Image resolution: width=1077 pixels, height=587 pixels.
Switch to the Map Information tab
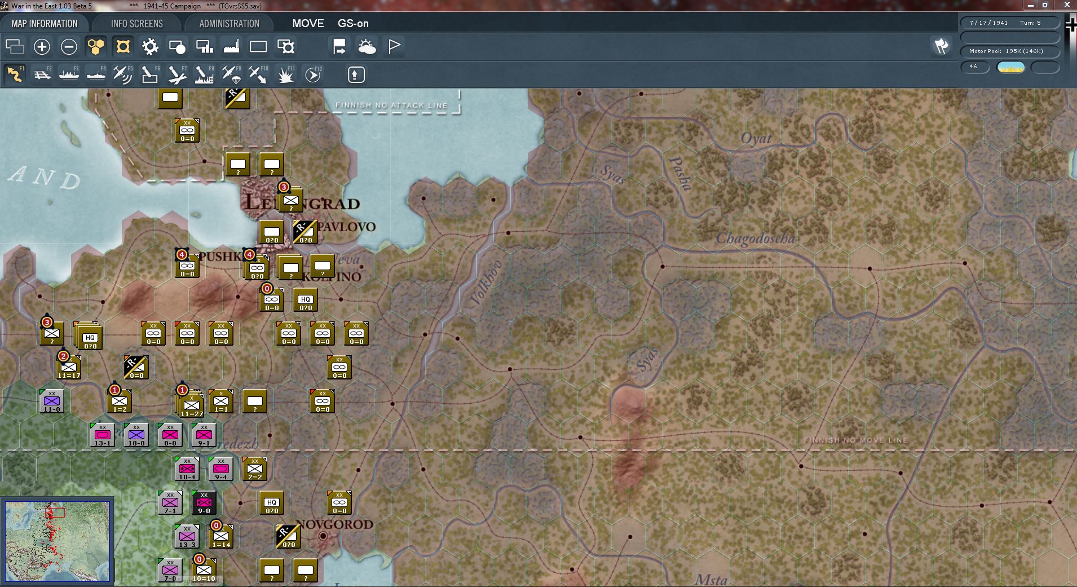[x=45, y=24]
